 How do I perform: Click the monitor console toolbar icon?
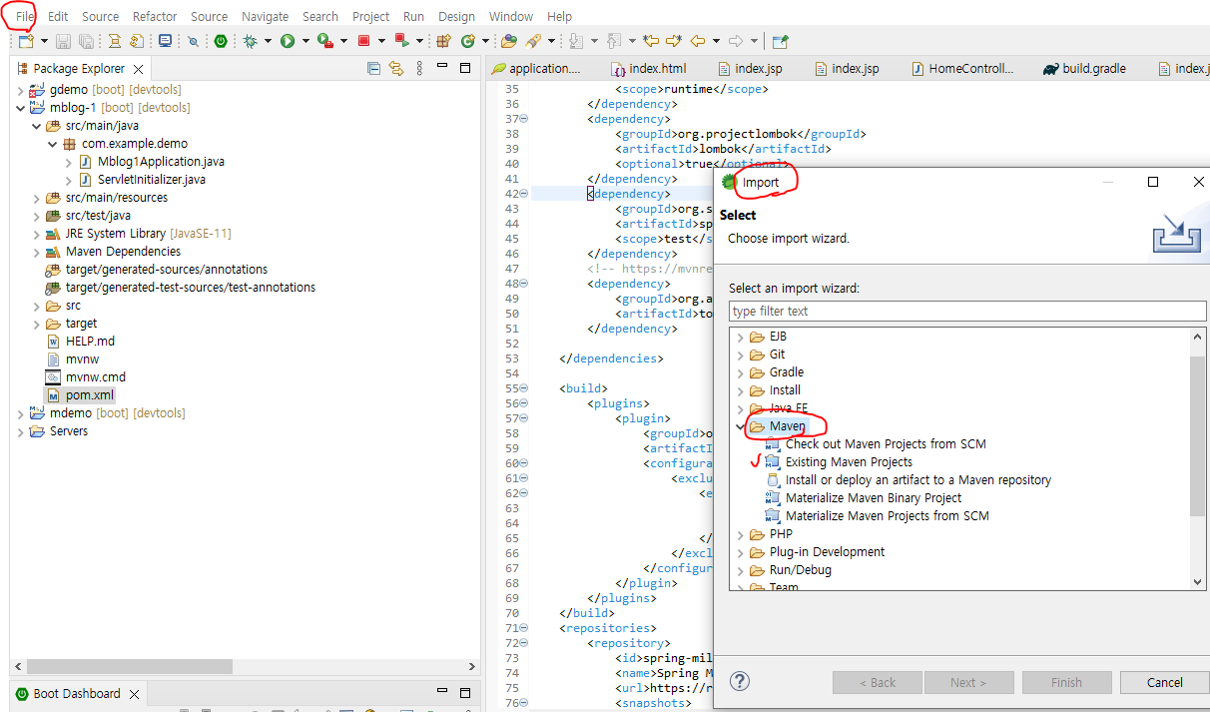point(165,41)
